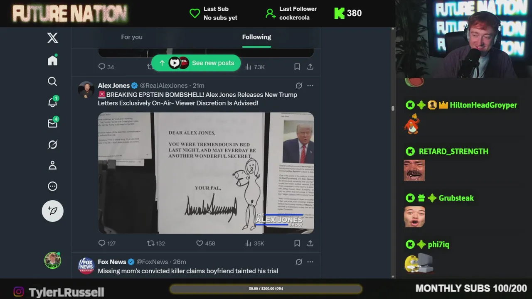The height and width of the screenshot is (299, 532).
Task: Click the streamer webcam feed
Action: tap(463, 39)
